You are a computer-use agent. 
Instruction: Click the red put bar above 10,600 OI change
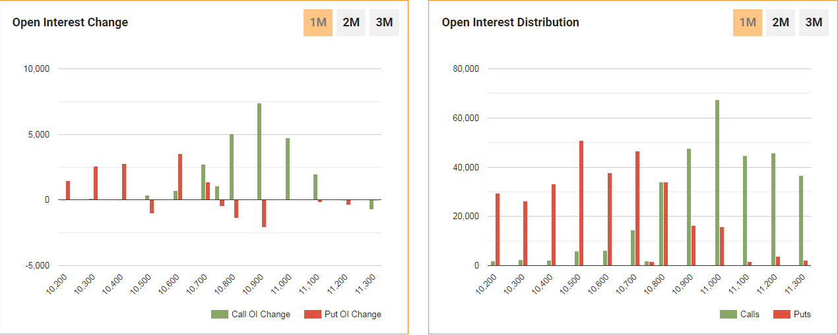[180, 176]
